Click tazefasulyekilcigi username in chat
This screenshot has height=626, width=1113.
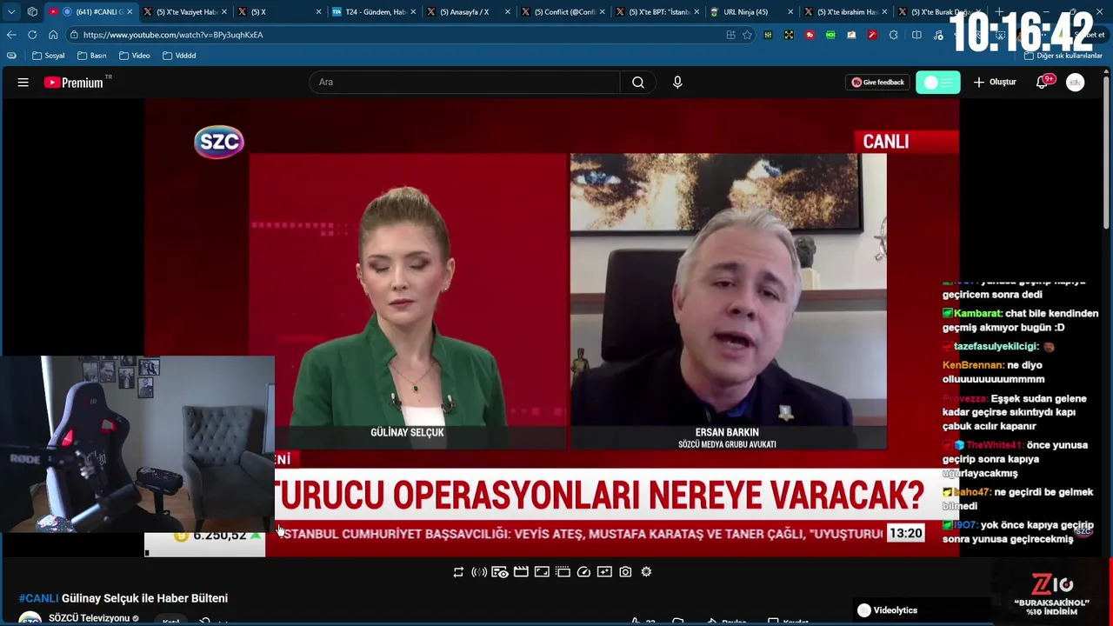[996, 346]
